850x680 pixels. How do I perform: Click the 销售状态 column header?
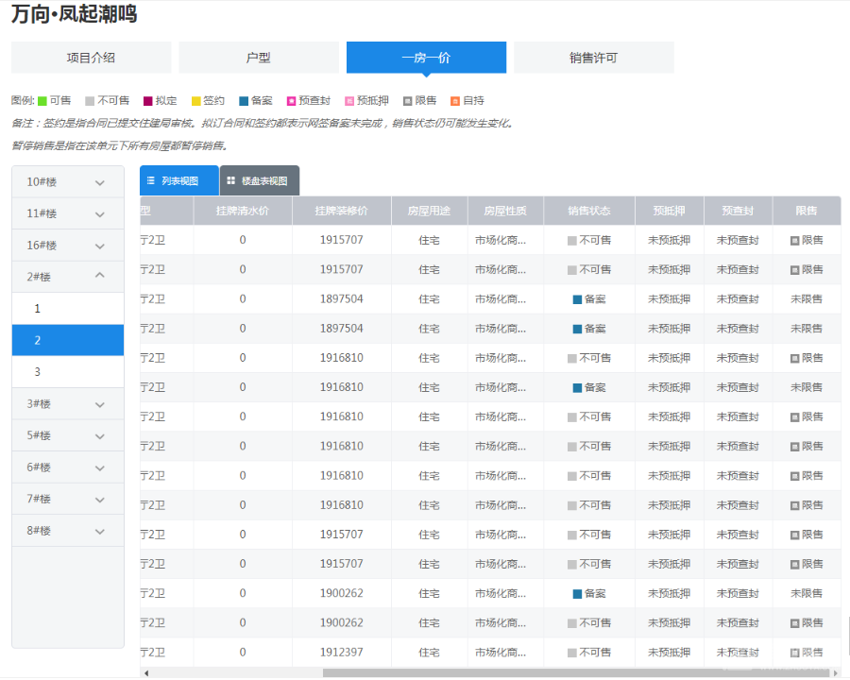[x=589, y=211]
